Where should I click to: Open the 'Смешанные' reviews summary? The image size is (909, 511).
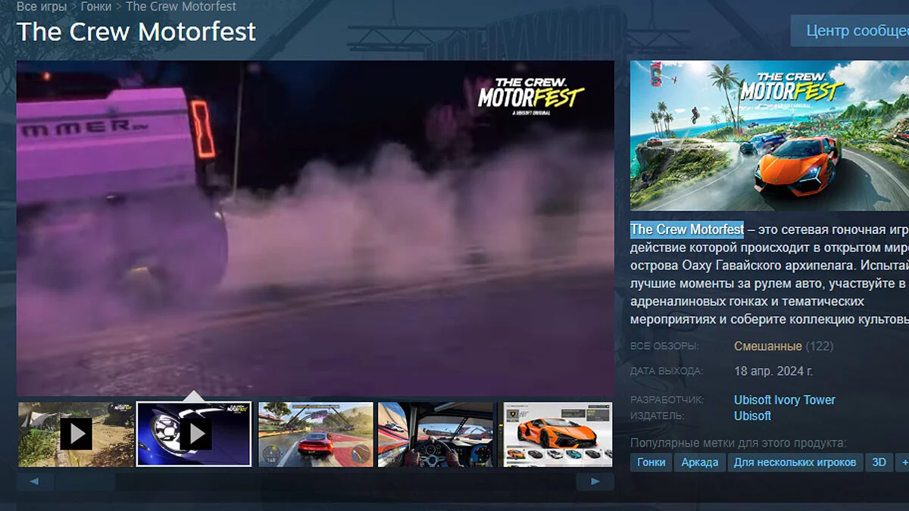[767, 346]
